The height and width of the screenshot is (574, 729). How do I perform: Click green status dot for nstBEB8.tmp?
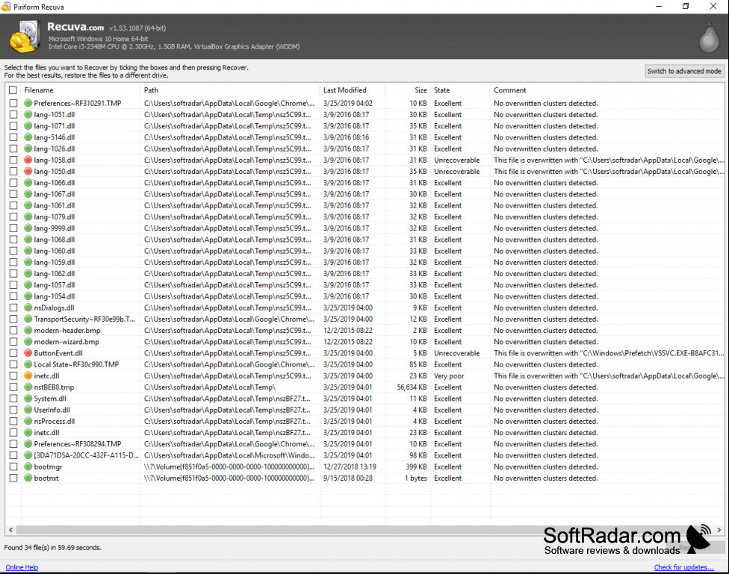pos(28,387)
